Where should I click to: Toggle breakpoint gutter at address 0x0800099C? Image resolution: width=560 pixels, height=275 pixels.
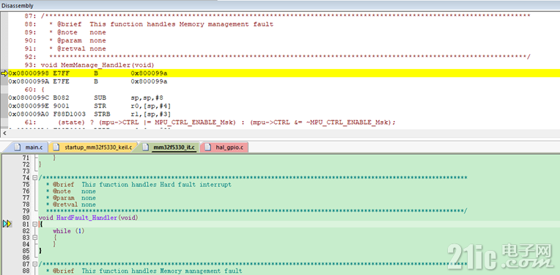(4, 98)
